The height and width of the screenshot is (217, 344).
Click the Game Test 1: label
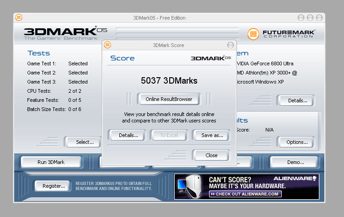pyautogui.click(x=42, y=64)
